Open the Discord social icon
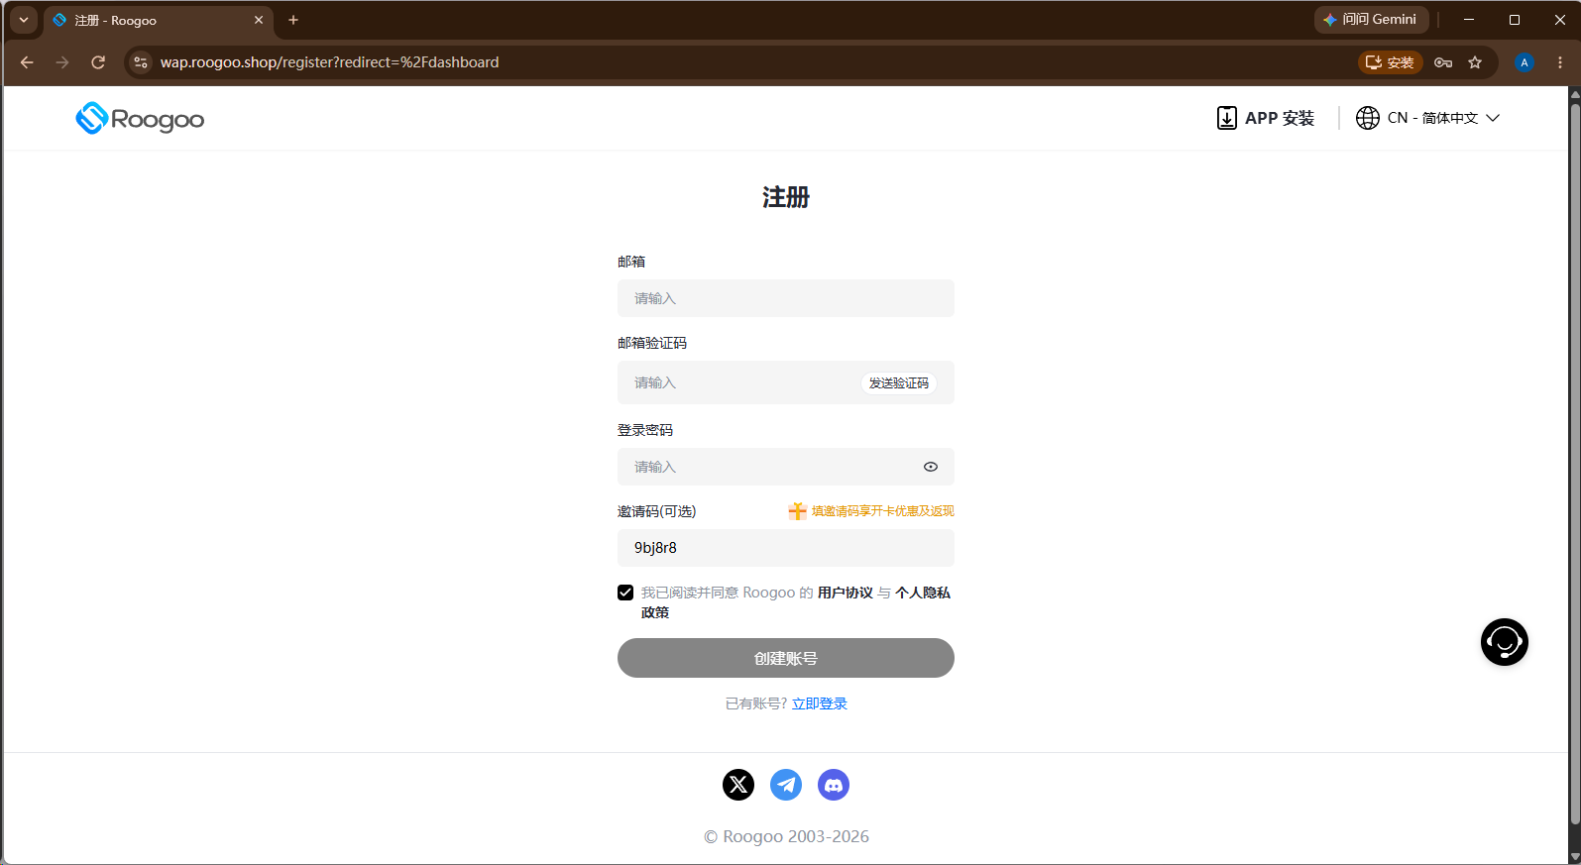 pyautogui.click(x=834, y=785)
